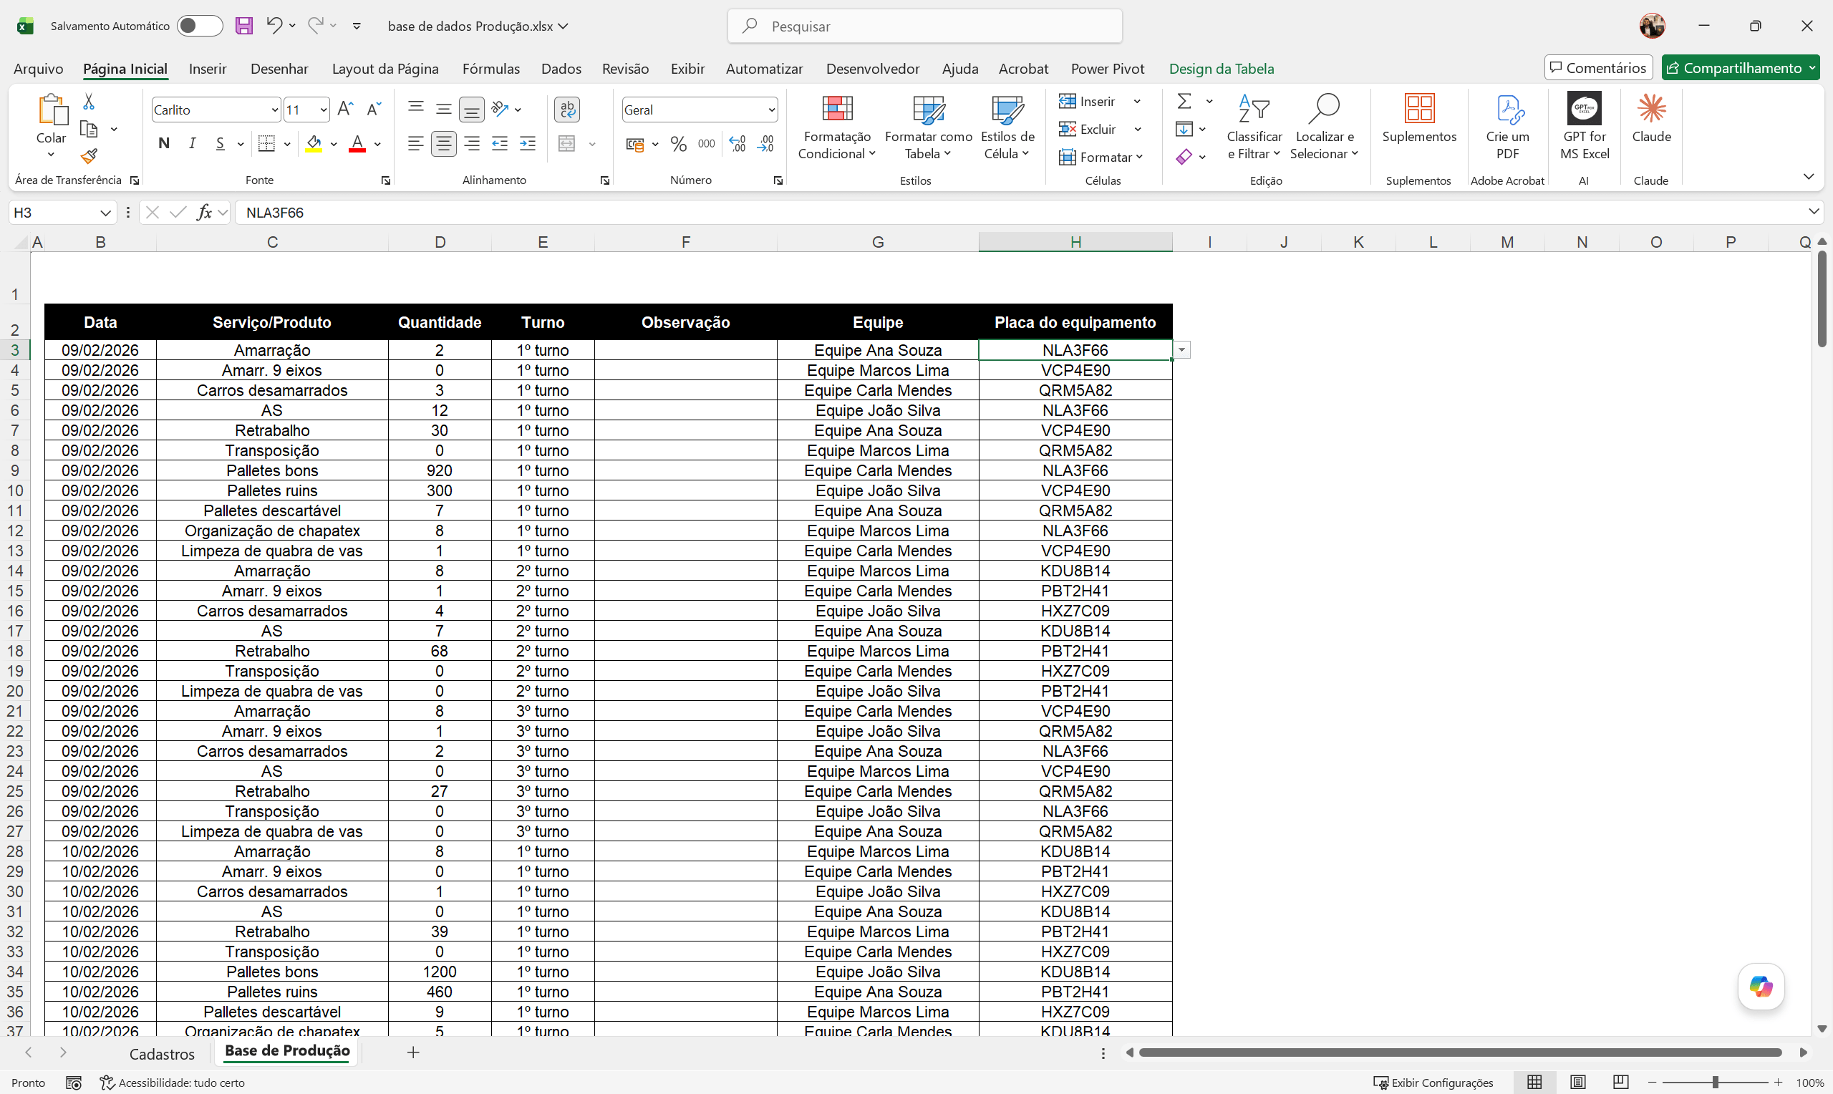Click the Copy icon in clipboard group

coord(89,129)
